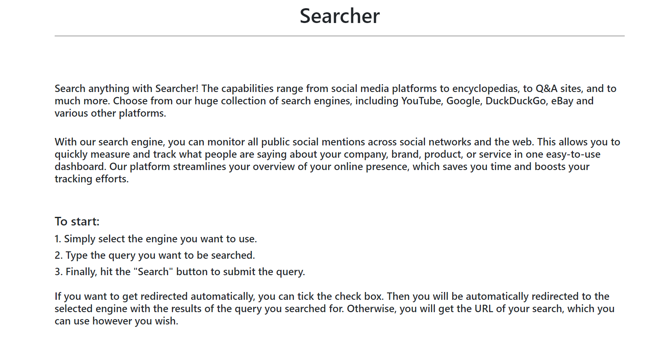The height and width of the screenshot is (338, 665).
Task: Click the Searcher page heading
Action: 339,16
